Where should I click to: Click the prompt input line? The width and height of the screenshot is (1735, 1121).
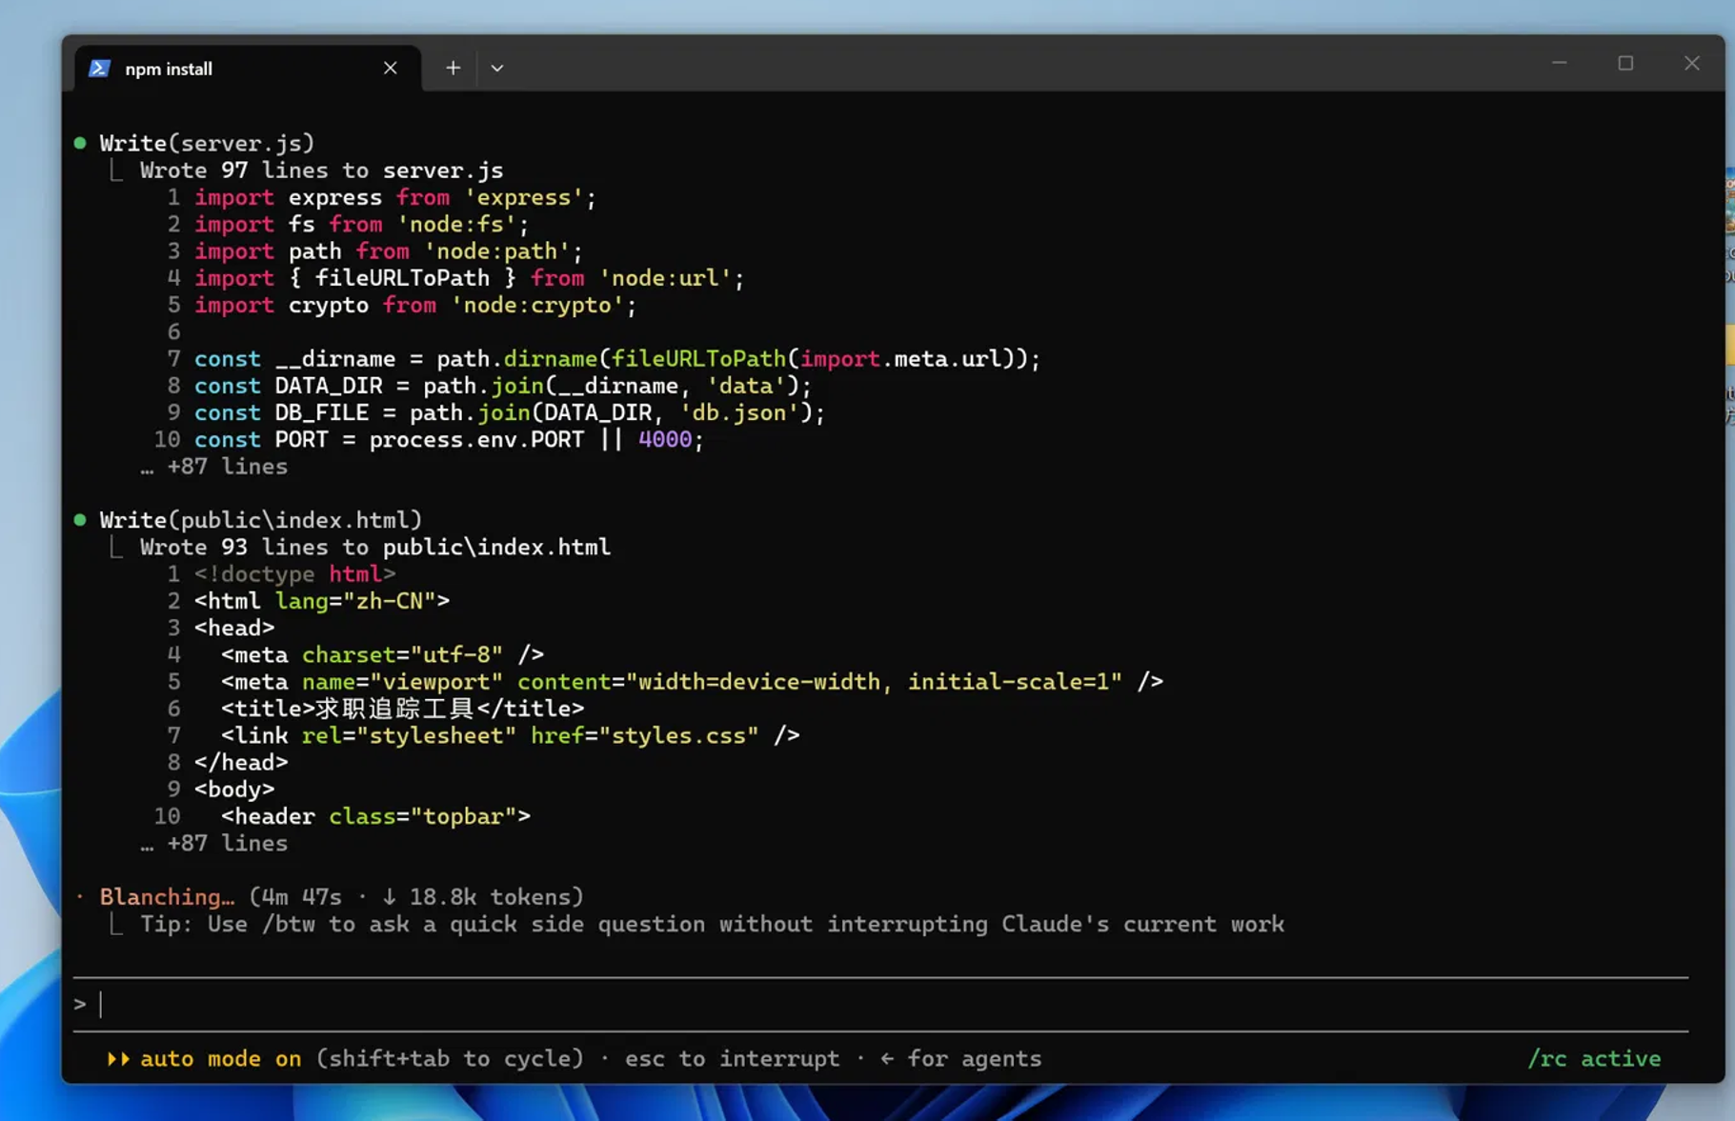click(x=880, y=1004)
